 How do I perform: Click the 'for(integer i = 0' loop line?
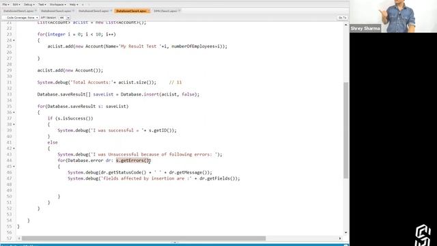point(76,35)
